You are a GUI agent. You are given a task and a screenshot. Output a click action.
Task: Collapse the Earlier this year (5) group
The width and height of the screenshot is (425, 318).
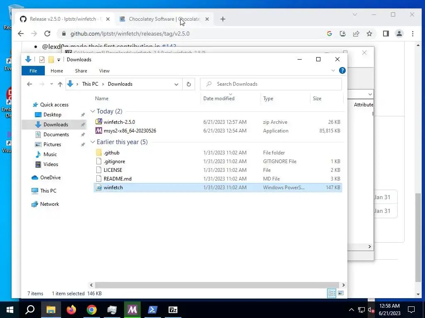point(93,142)
